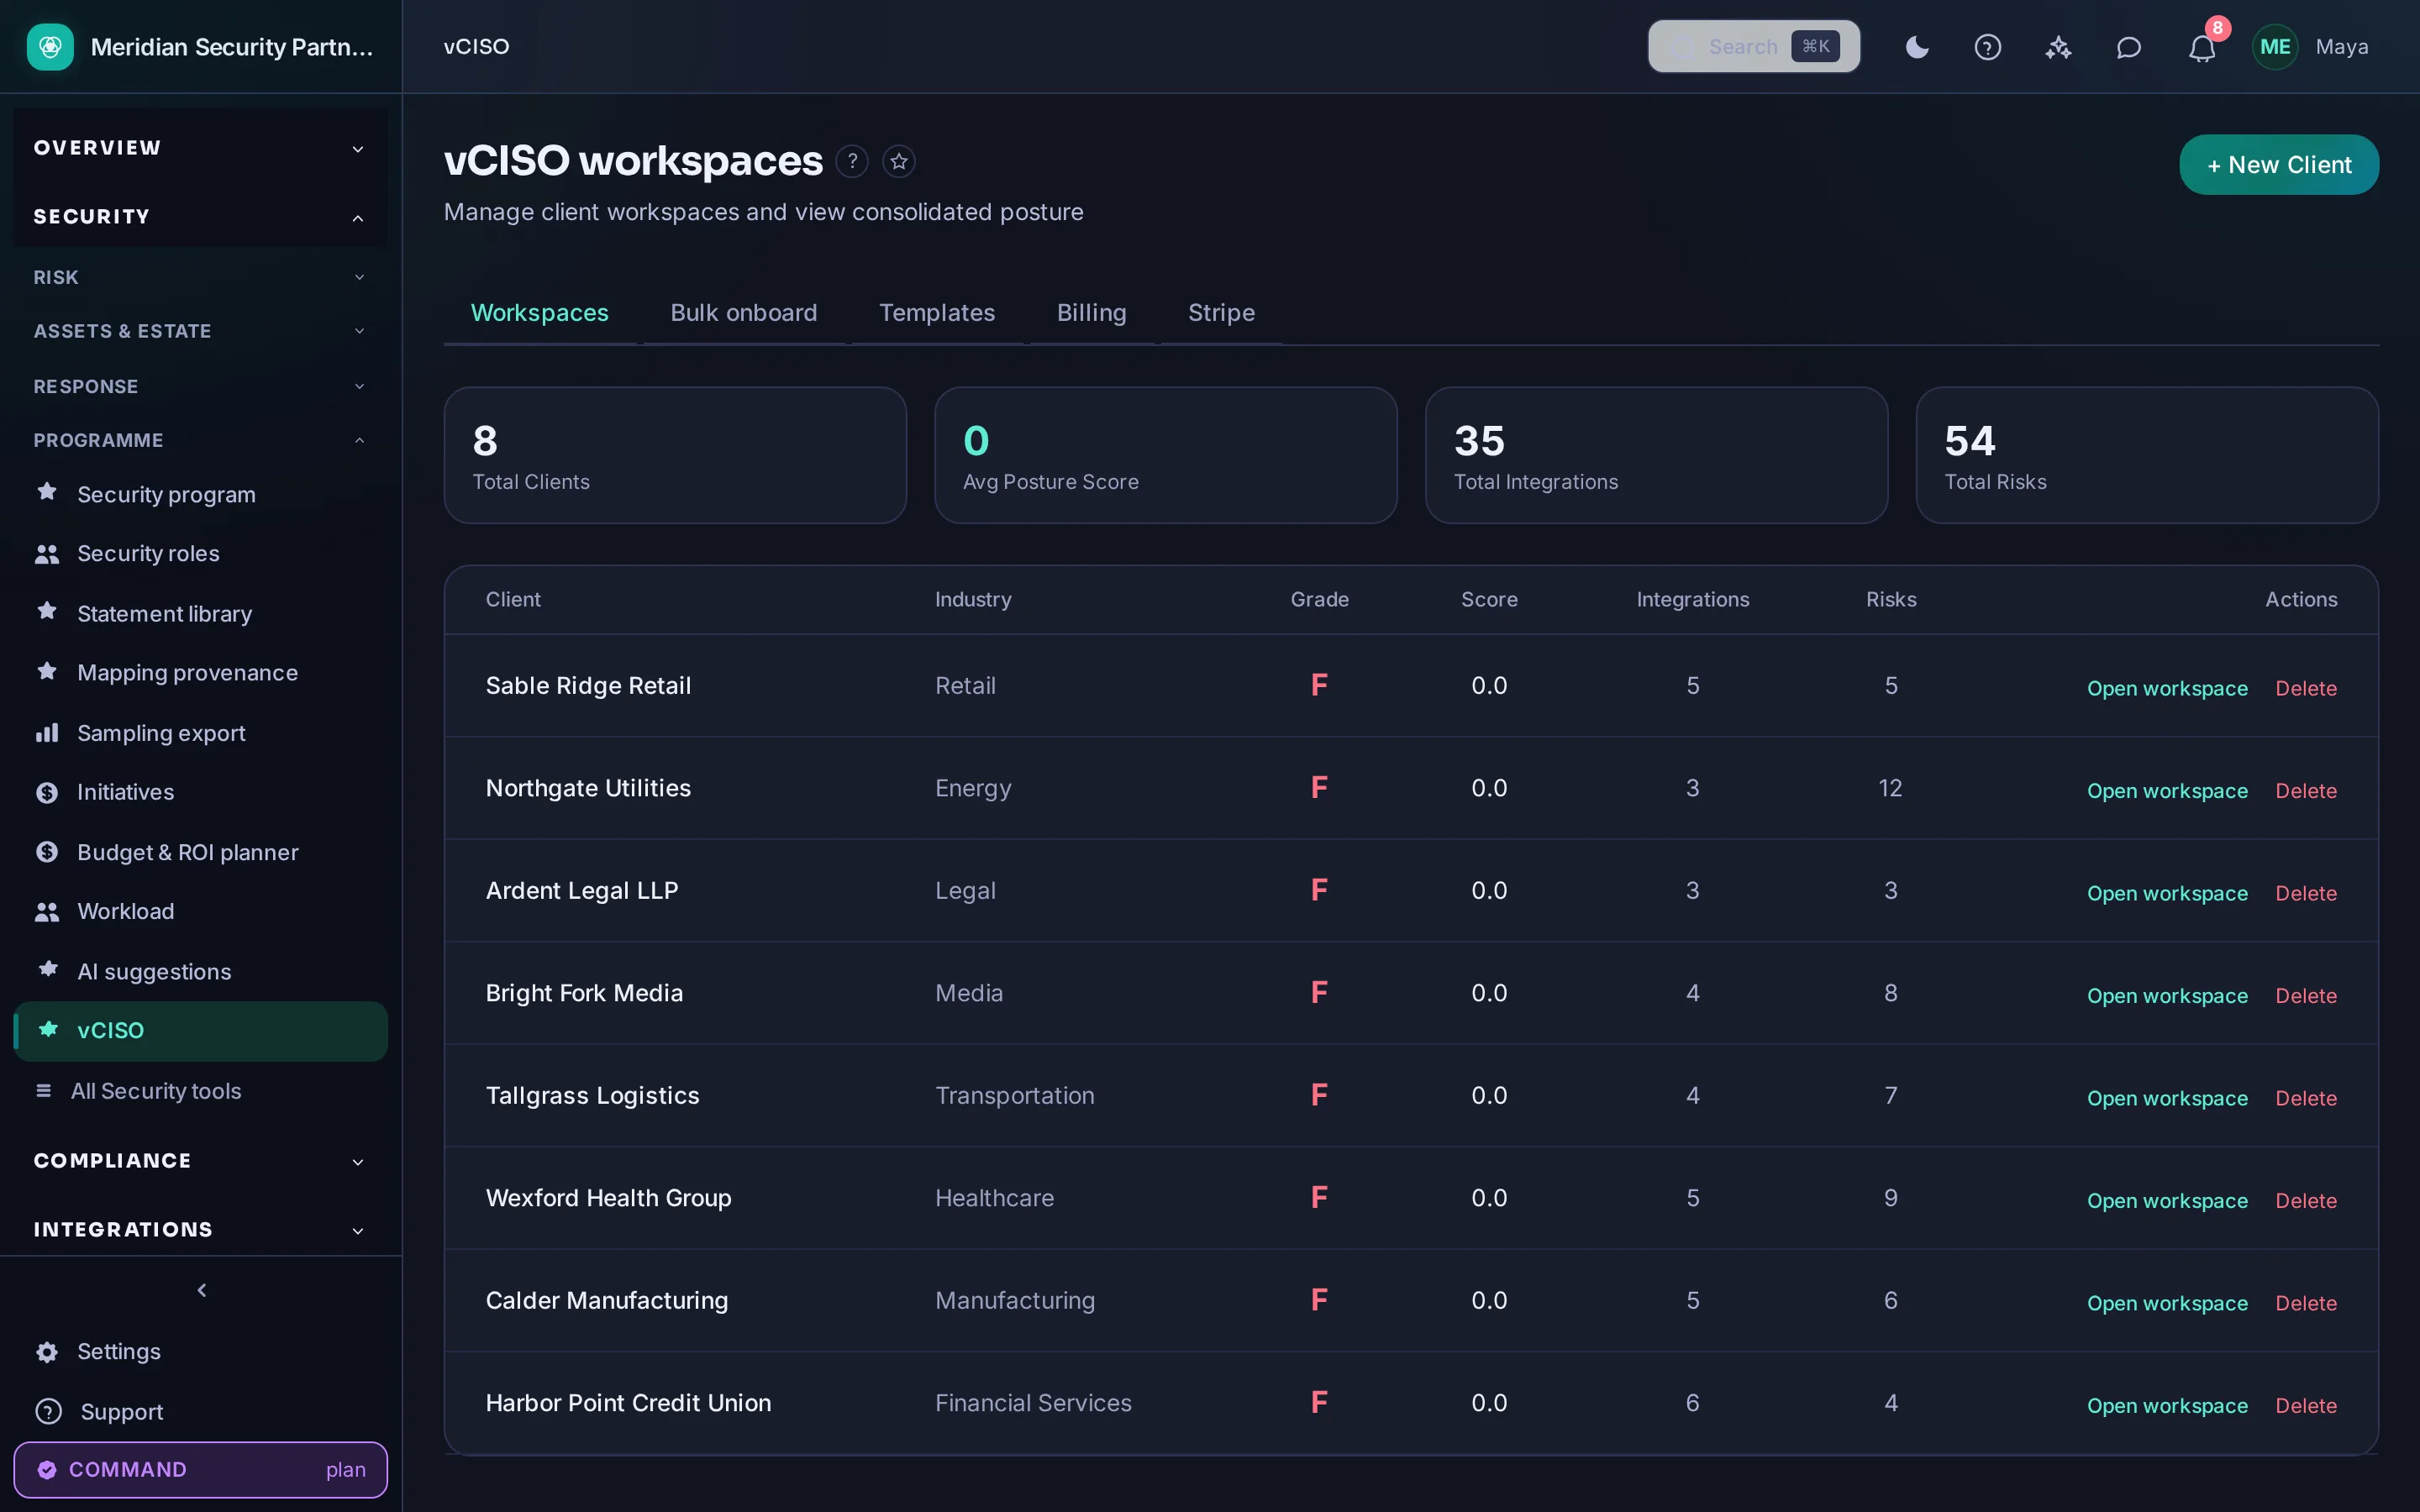Expand the RESPONSE subsection
The image size is (2420, 1512).
[x=200, y=386]
